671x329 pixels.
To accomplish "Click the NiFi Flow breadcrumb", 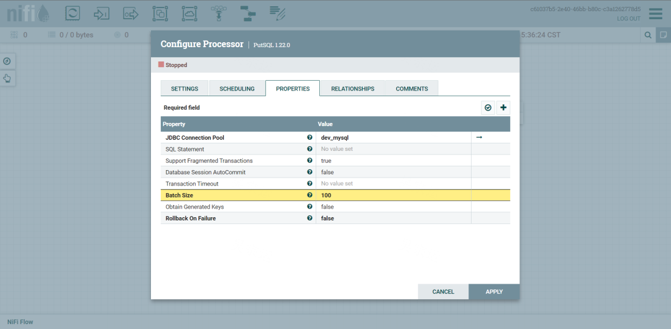I will 20,322.
